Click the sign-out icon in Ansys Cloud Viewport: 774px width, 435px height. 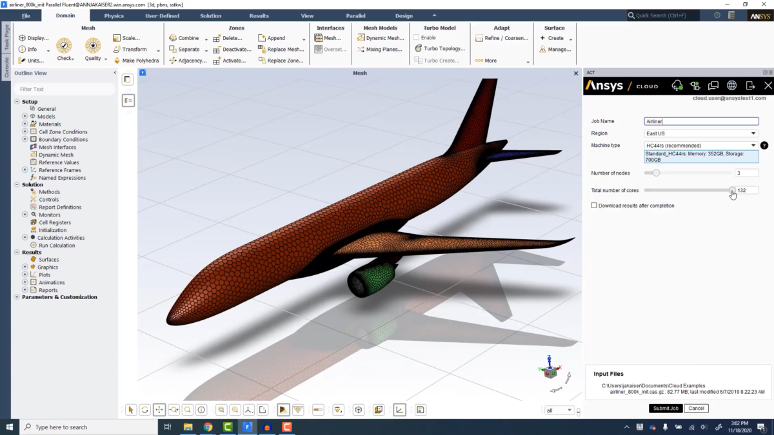[x=749, y=85]
